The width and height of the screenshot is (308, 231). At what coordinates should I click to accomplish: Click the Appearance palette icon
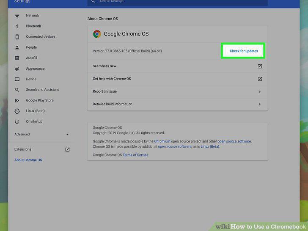[17, 69]
